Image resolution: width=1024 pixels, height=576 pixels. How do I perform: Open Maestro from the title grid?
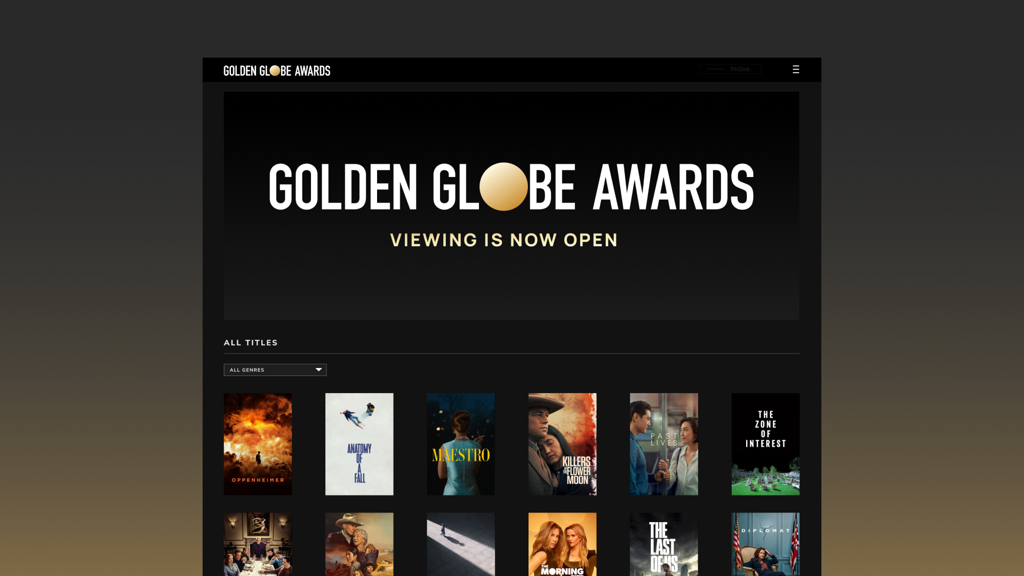pyautogui.click(x=460, y=444)
